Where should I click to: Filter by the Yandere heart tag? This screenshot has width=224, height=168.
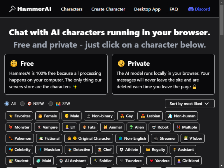pyautogui.click(x=159, y=161)
